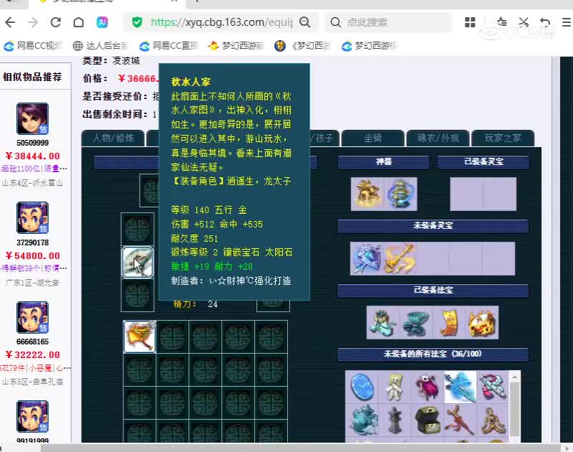573x452 pixels.
Task: Click the golden treasure item under 已装备法宝
Action: pyautogui.click(x=481, y=323)
